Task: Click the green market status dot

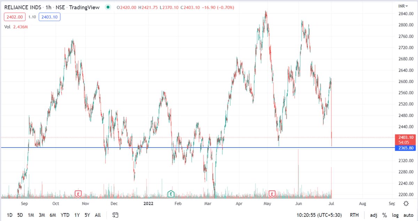Action: pos(109,7)
